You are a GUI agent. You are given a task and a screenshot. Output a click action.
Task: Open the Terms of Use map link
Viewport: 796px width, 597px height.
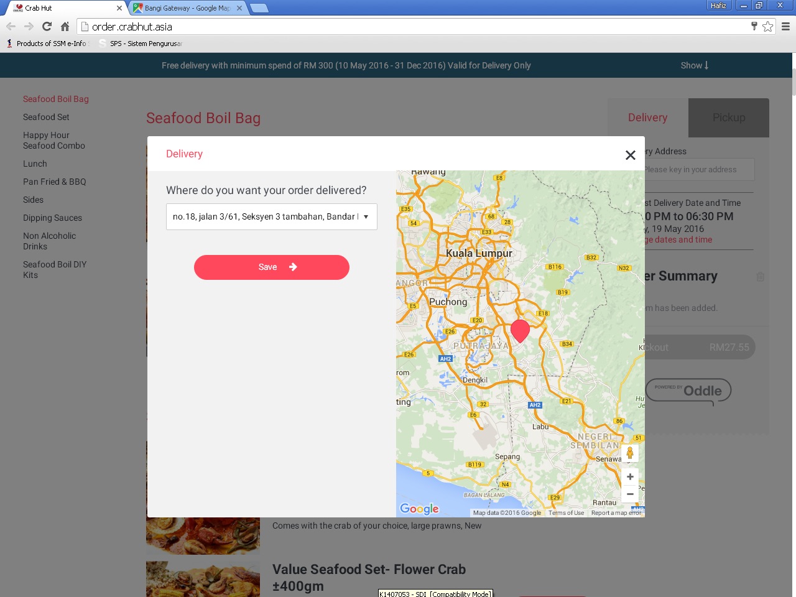pyautogui.click(x=566, y=513)
